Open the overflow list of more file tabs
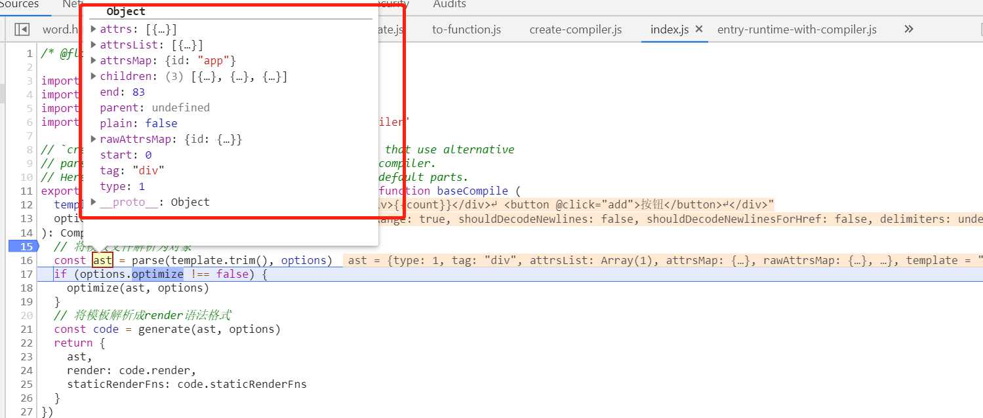The image size is (983, 418). click(908, 29)
